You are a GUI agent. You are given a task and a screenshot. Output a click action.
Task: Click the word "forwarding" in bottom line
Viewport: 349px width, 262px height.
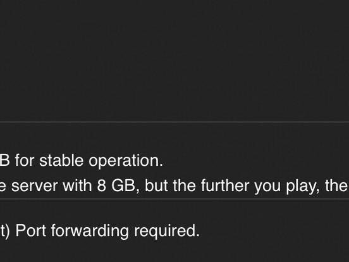[90, 232]
